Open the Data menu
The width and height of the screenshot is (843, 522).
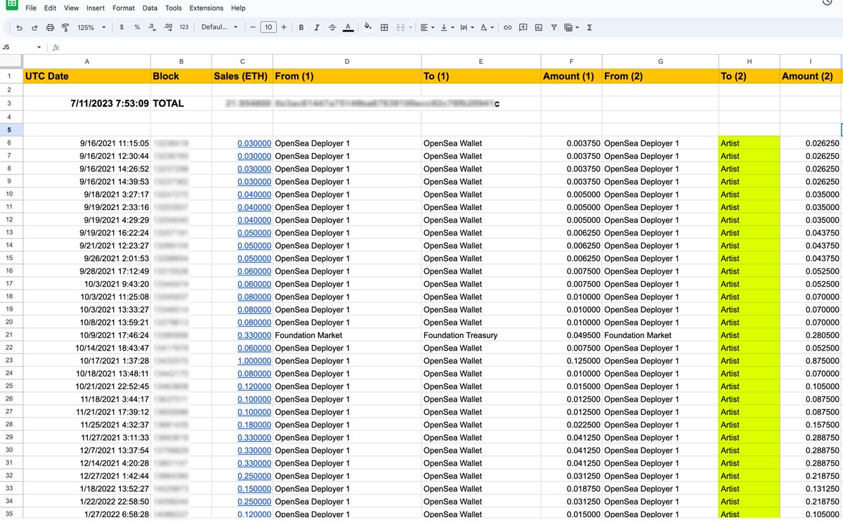coord(150,8)
